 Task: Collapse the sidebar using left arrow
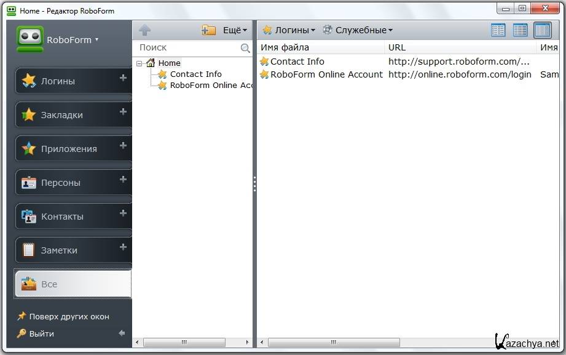pyautogui.click(x=122, y=333)
